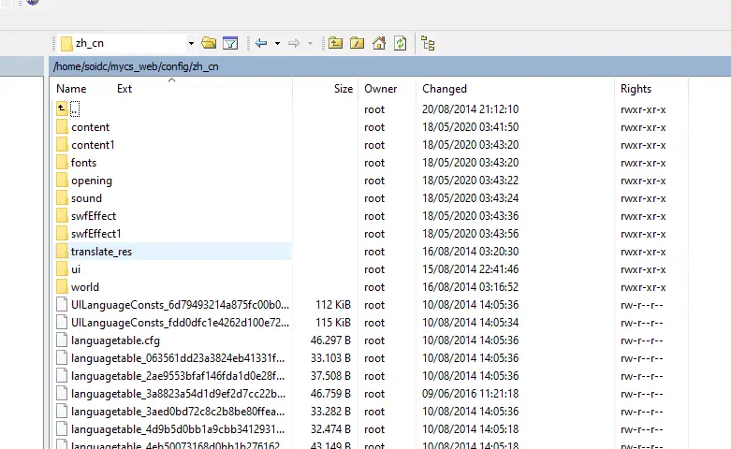Go to the root directory icon

358,43
